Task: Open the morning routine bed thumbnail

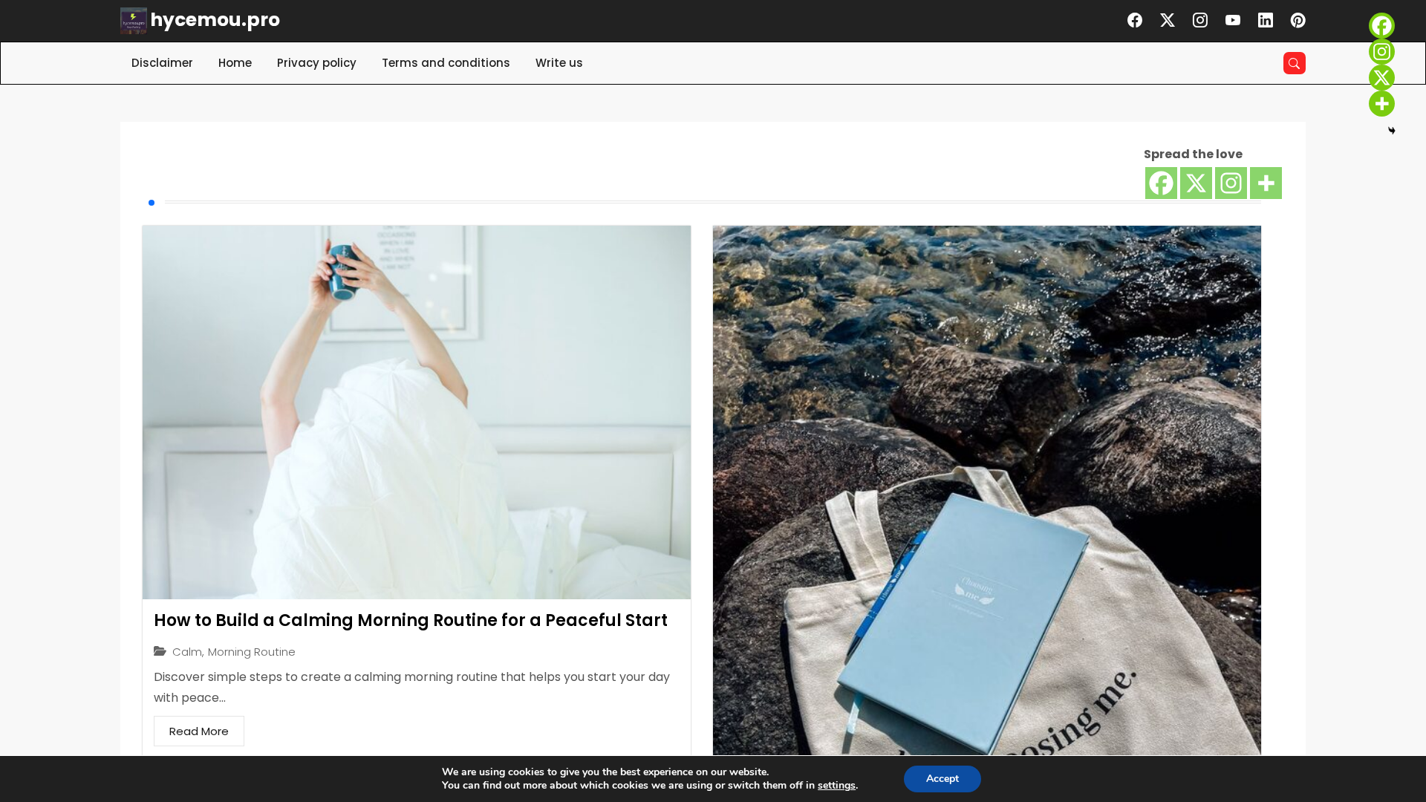Action: (417, 412)
